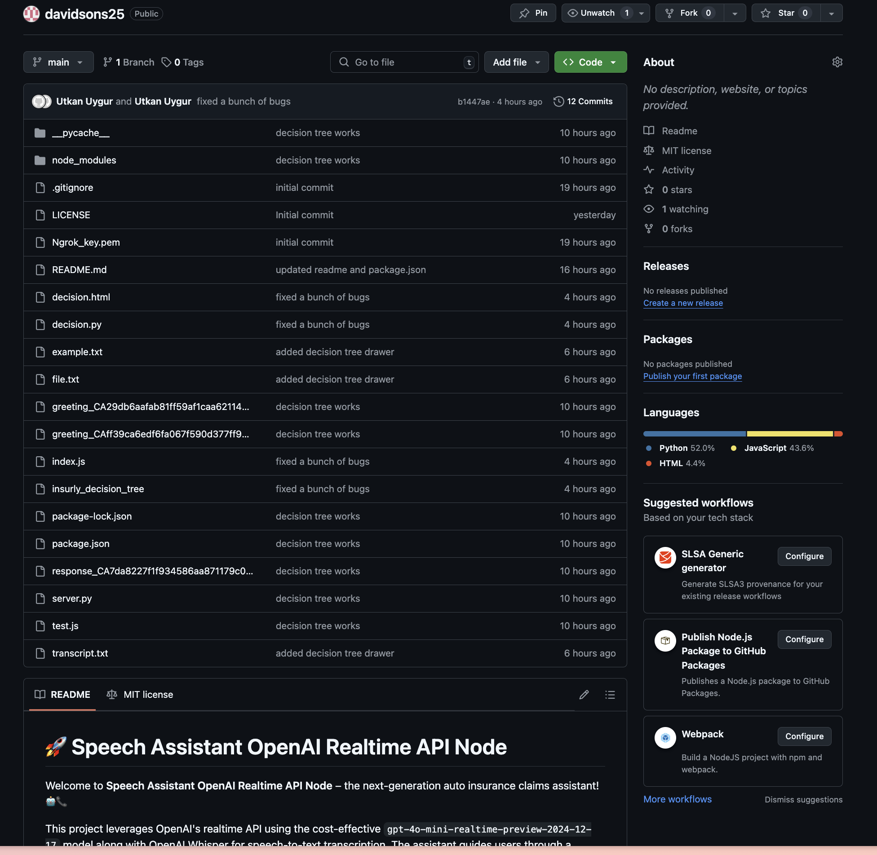Click Create a new release link
The image size is (877, 855).
pos(683,303)
